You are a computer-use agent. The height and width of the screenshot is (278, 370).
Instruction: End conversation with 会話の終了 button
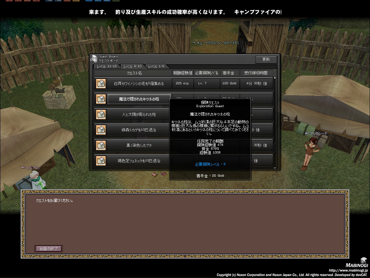coord(48,248)
